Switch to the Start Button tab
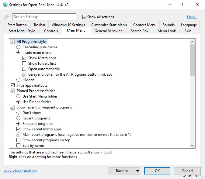The width and height of the screenshot is (205, 179). pyautogui.click(x=17, y=25)
